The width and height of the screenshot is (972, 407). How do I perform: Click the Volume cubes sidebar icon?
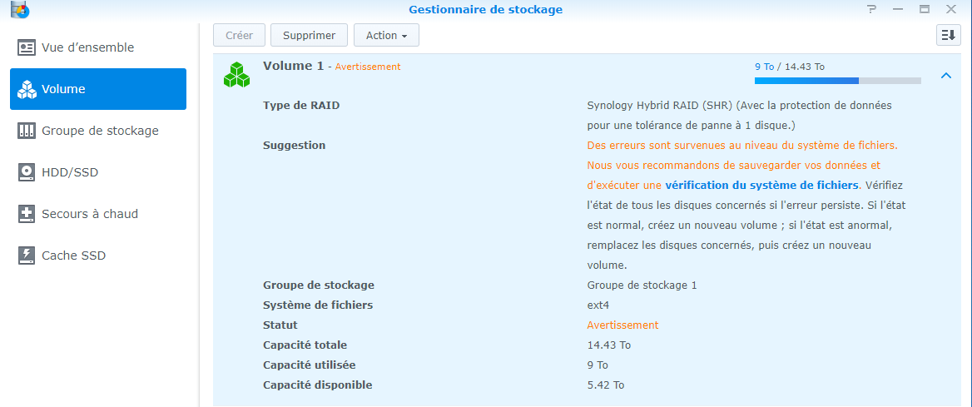coord(27,89)
